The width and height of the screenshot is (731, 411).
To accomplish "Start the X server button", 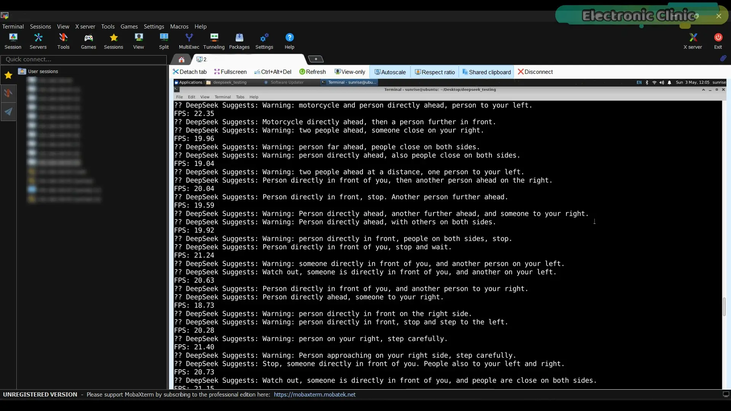I will pyautogui.click(x=693, y=41).
